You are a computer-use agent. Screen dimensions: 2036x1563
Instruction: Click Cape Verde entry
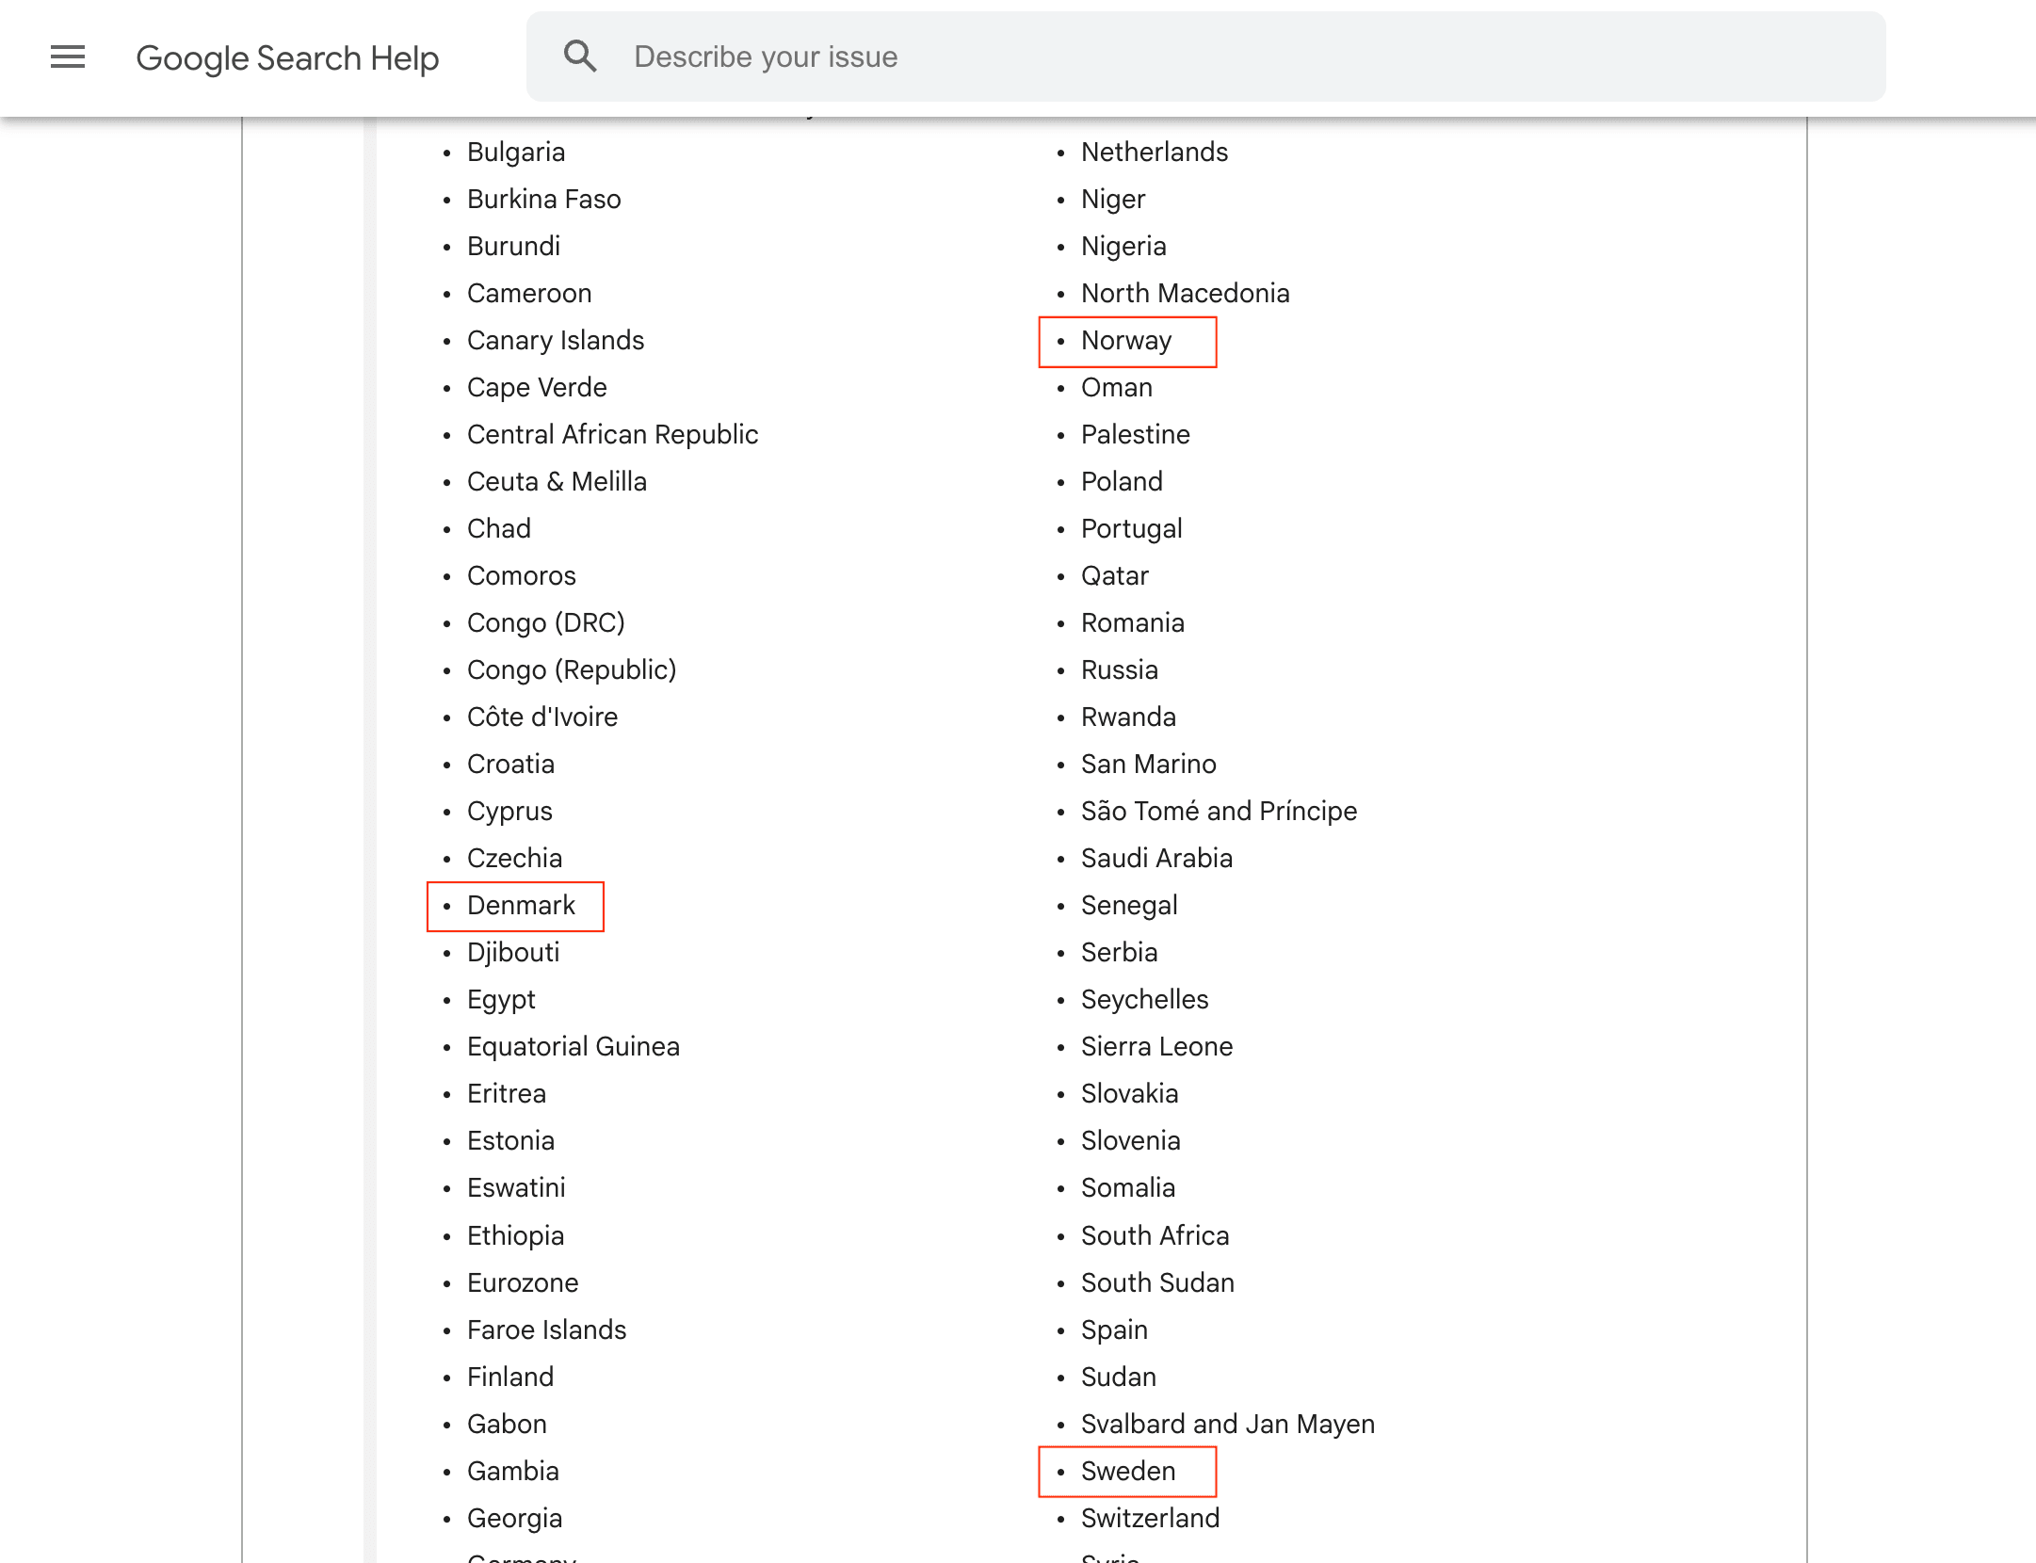pos(537,387)
